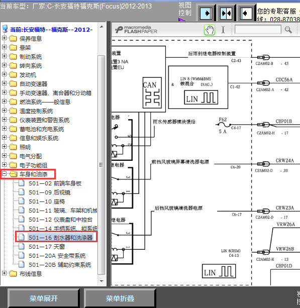Click the folder icon for 布线信息

13,273
